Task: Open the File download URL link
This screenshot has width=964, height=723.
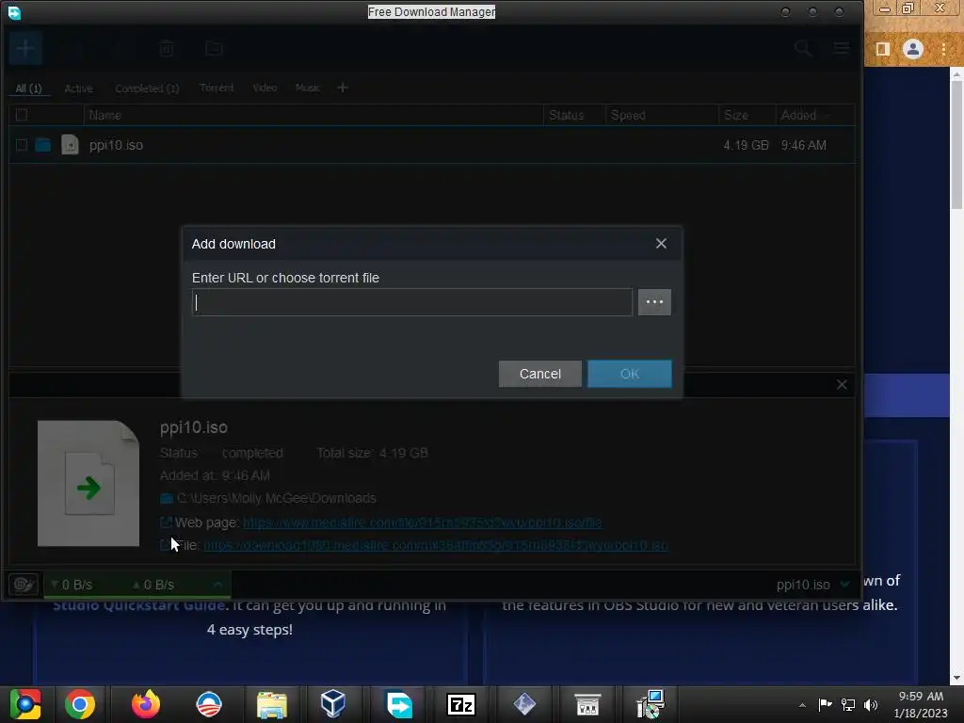Action: (436, 545)
